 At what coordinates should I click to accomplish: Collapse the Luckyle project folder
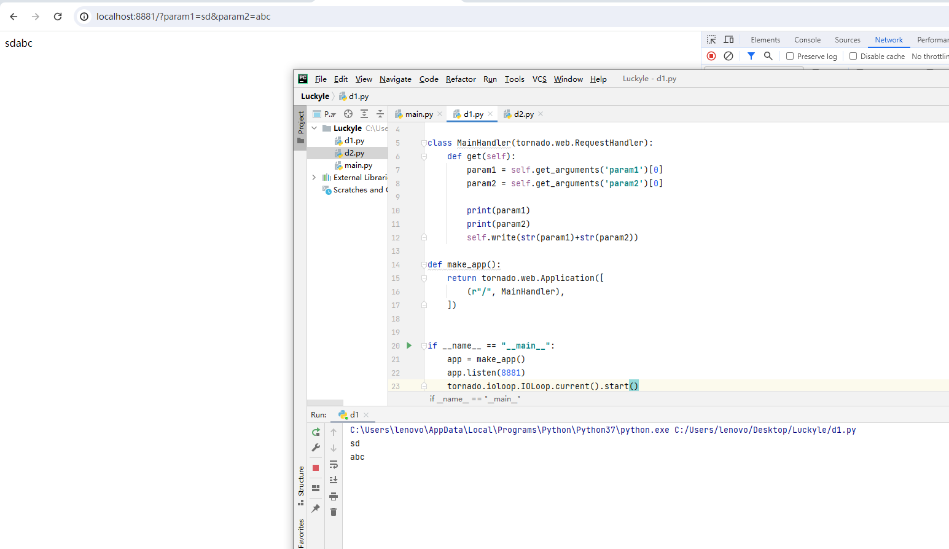314,128
